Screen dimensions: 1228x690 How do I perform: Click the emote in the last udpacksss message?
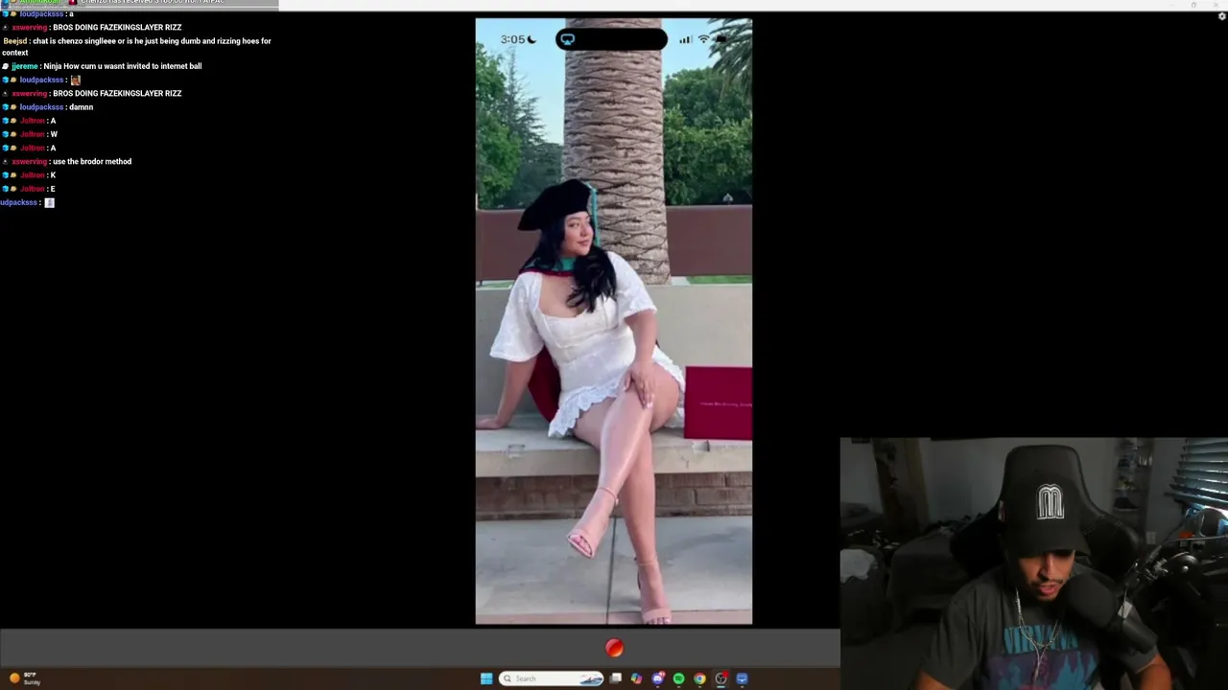click(x=50, y=203)
